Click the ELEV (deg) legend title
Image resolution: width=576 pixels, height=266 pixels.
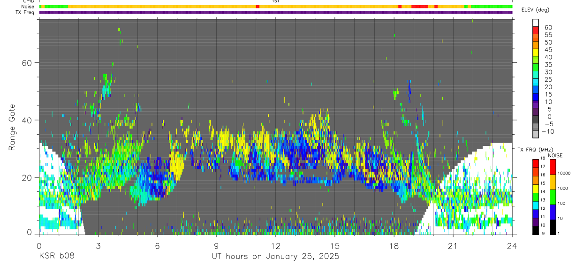pos(535,10)
